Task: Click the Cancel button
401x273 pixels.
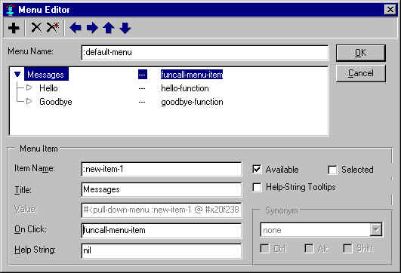Action: pos(360,73)
